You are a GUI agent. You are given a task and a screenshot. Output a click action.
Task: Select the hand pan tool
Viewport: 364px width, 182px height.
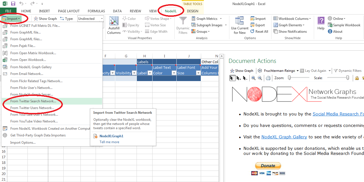click(268, 78)
